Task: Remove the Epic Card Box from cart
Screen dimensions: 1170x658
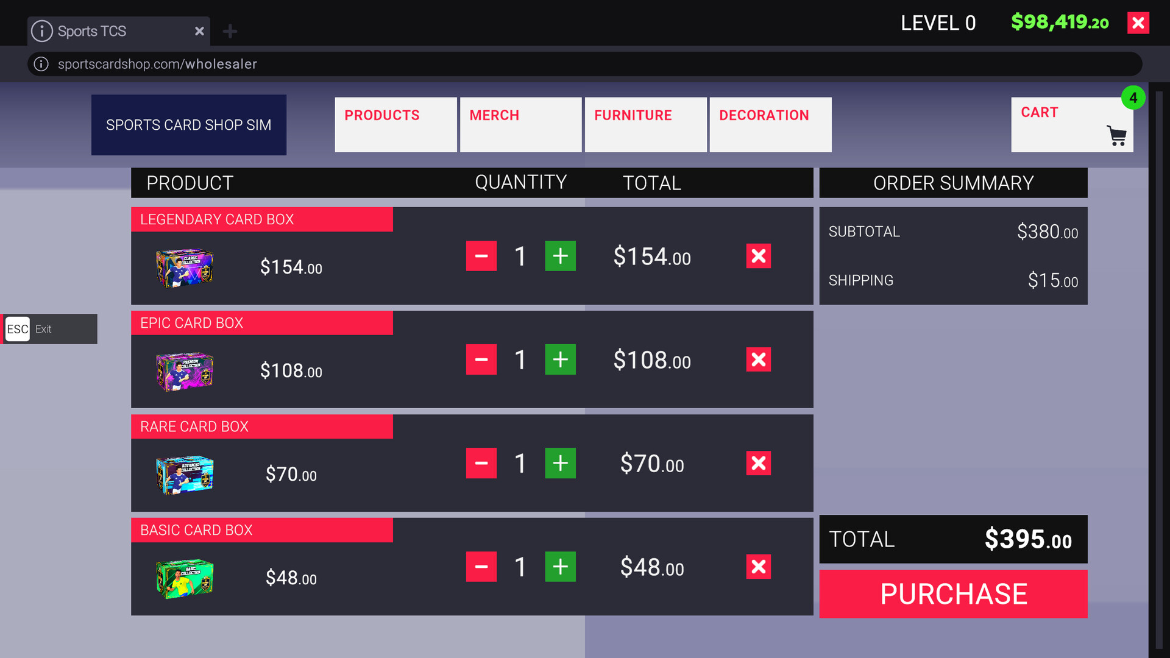Action: [758, 359]
